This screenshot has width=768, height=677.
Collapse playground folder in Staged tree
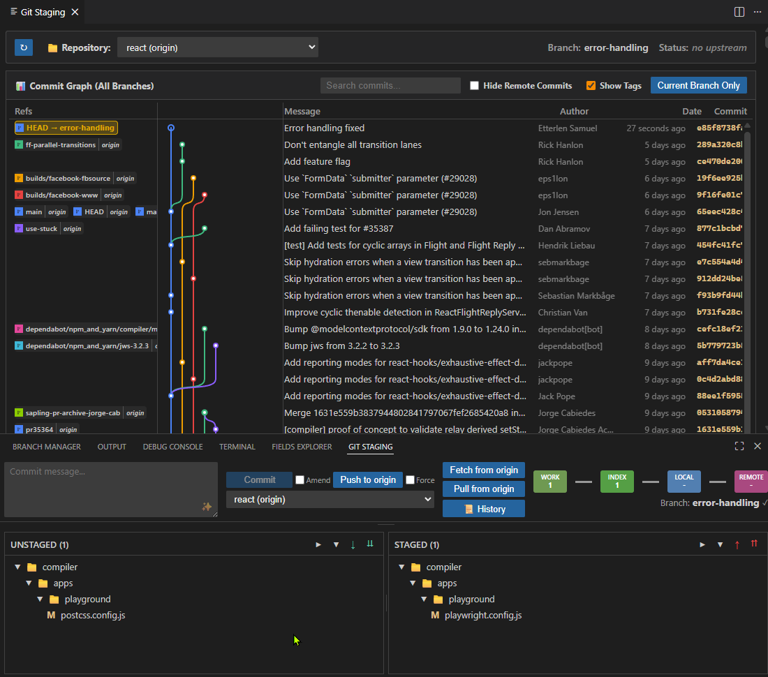tap(424, 599)
